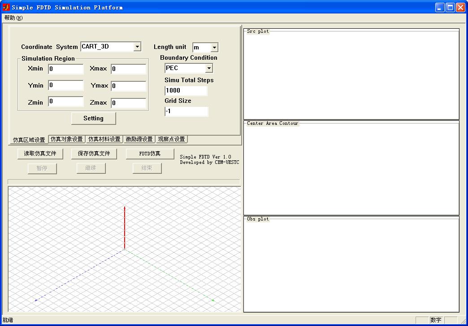Open the 帮助(H) menu
The height and width of the screenshot is (326, 468).
click(13, 18)
